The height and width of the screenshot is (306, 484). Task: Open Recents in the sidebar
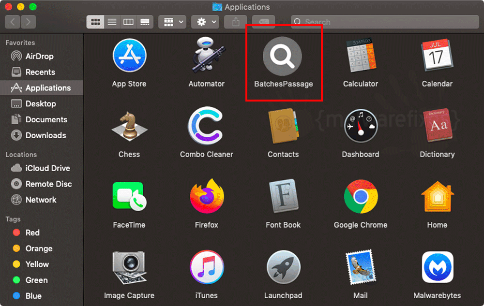click(x=42, y=72)
